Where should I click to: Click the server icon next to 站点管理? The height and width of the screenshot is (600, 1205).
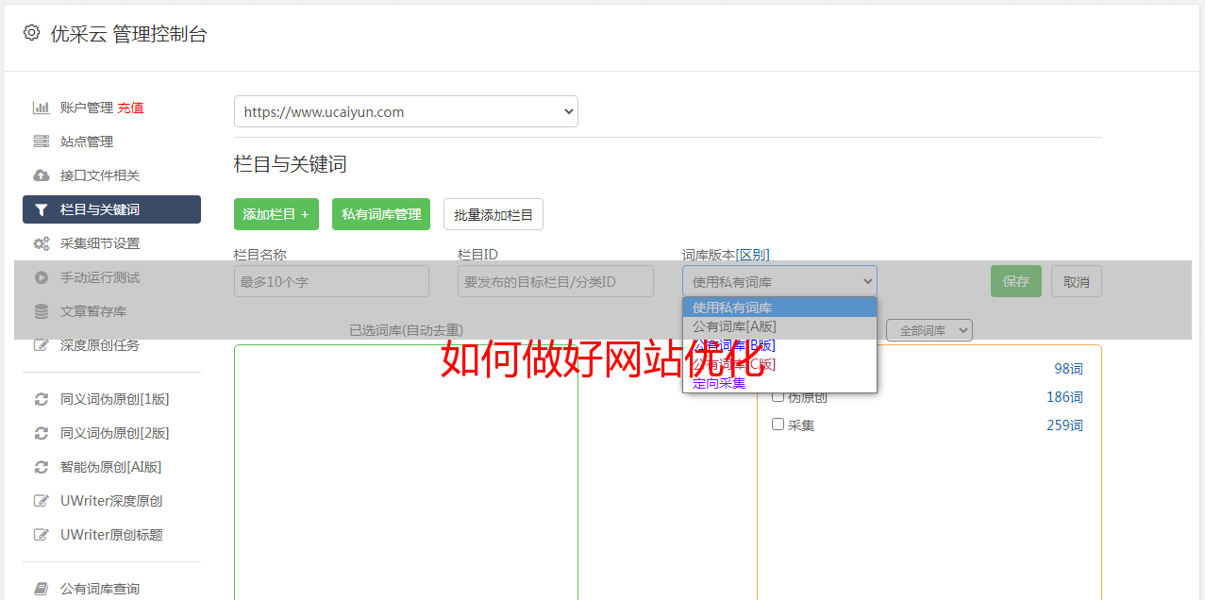pos(41,142)
